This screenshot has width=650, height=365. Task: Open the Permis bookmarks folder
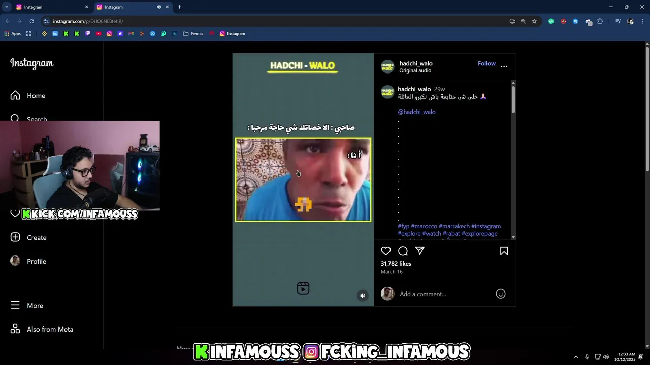193,34
